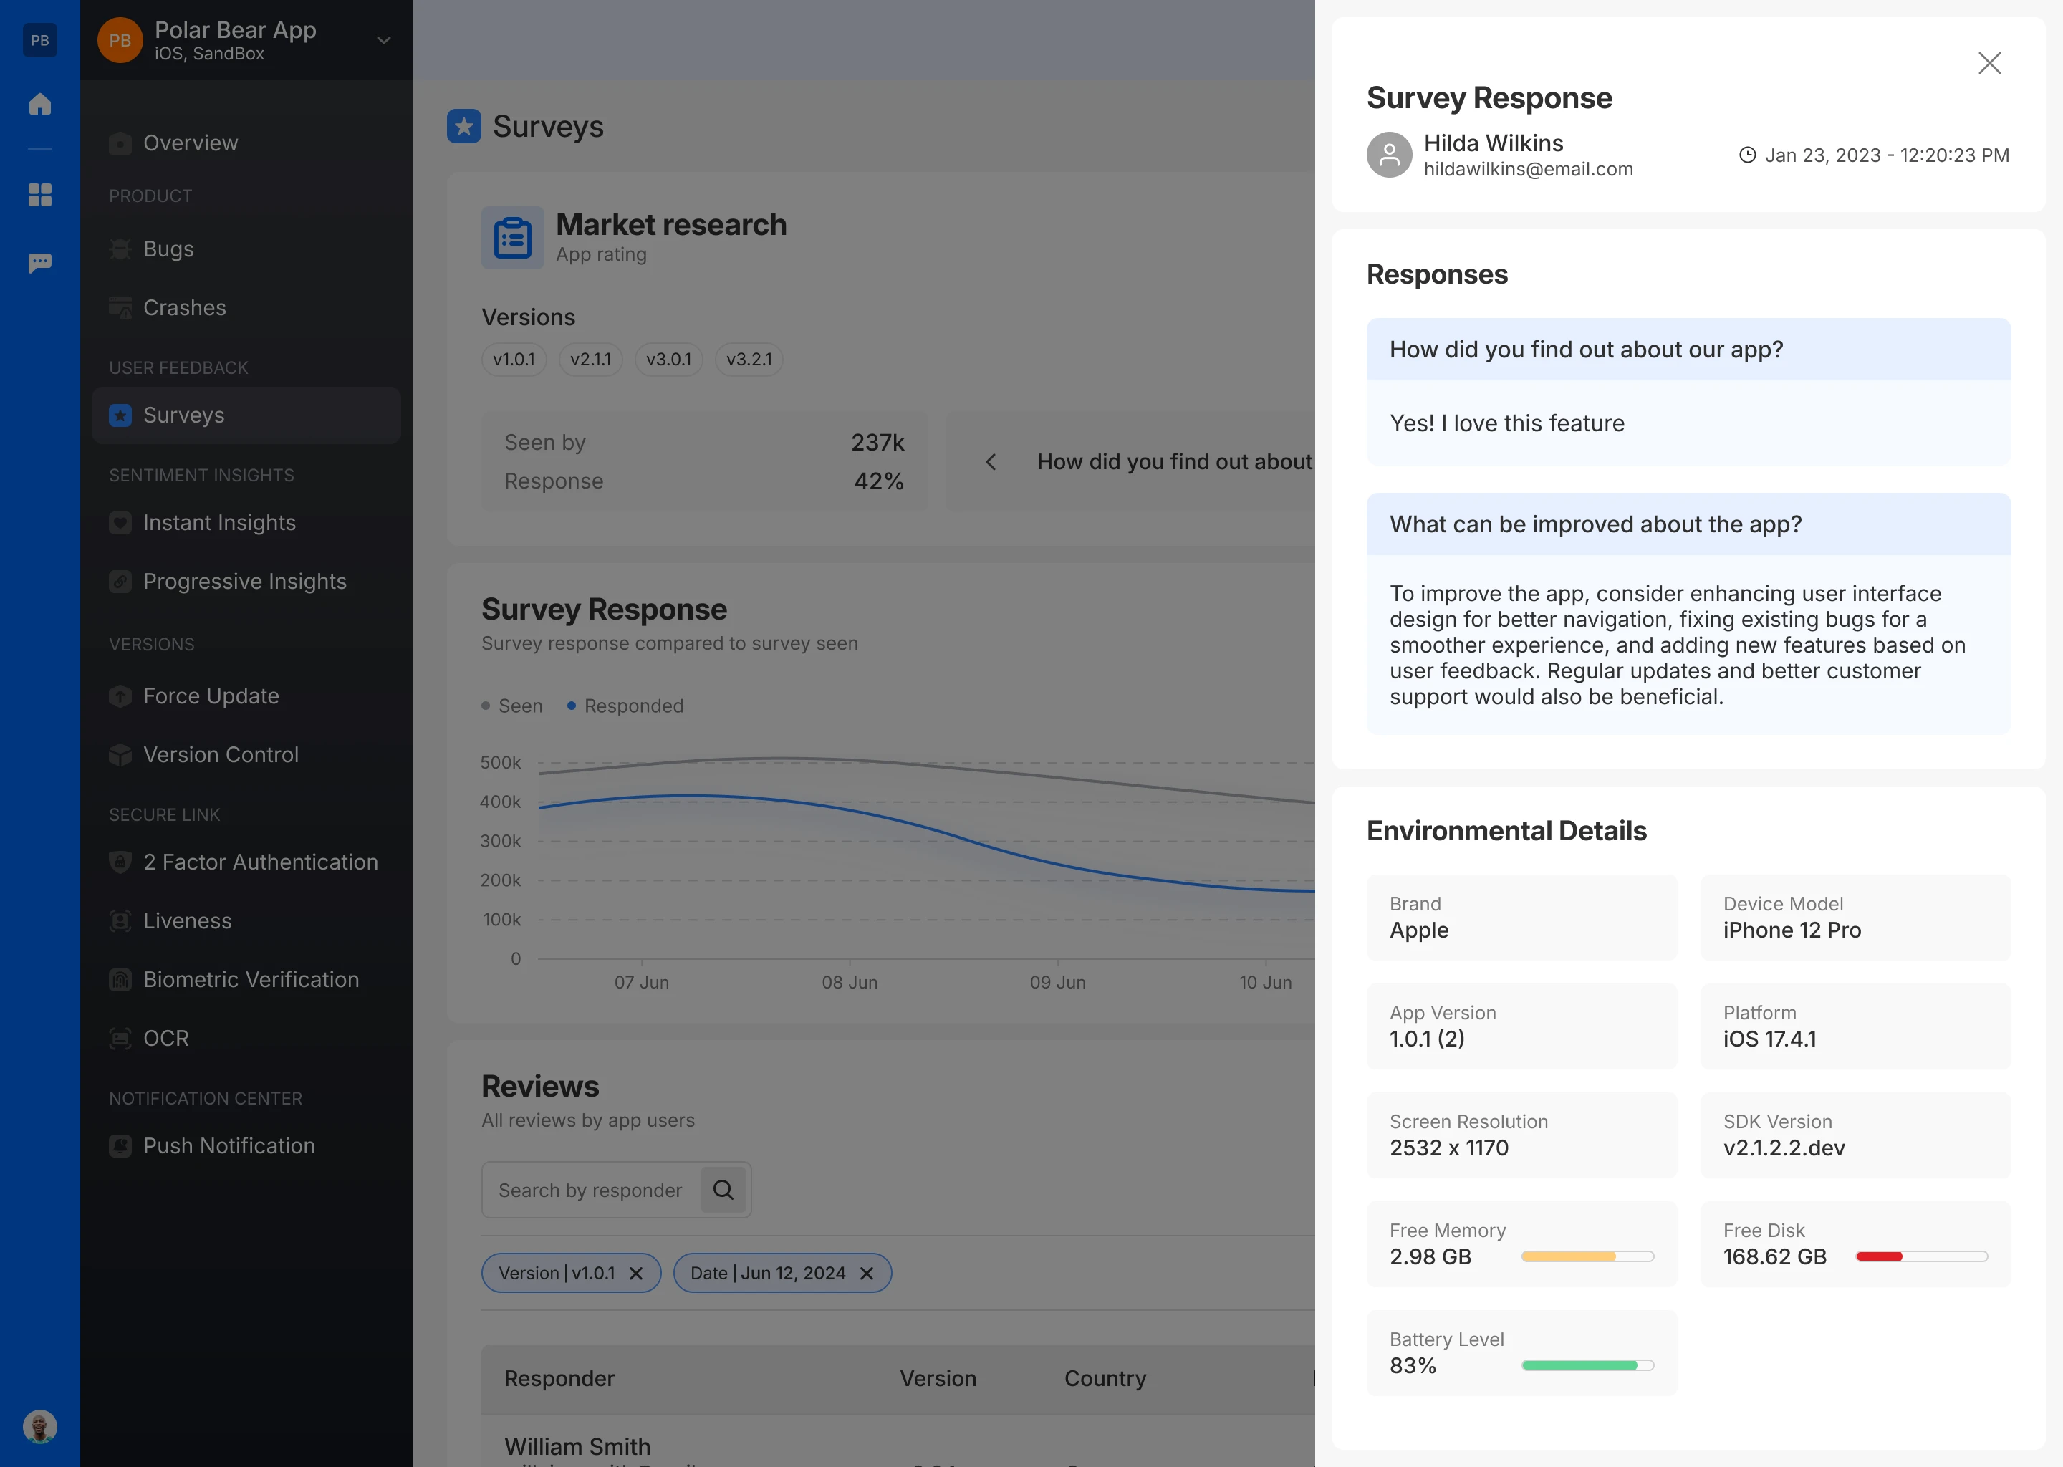
Task: Toggle the Responded series in the chart legend
Action: click(x=625, y=706)
